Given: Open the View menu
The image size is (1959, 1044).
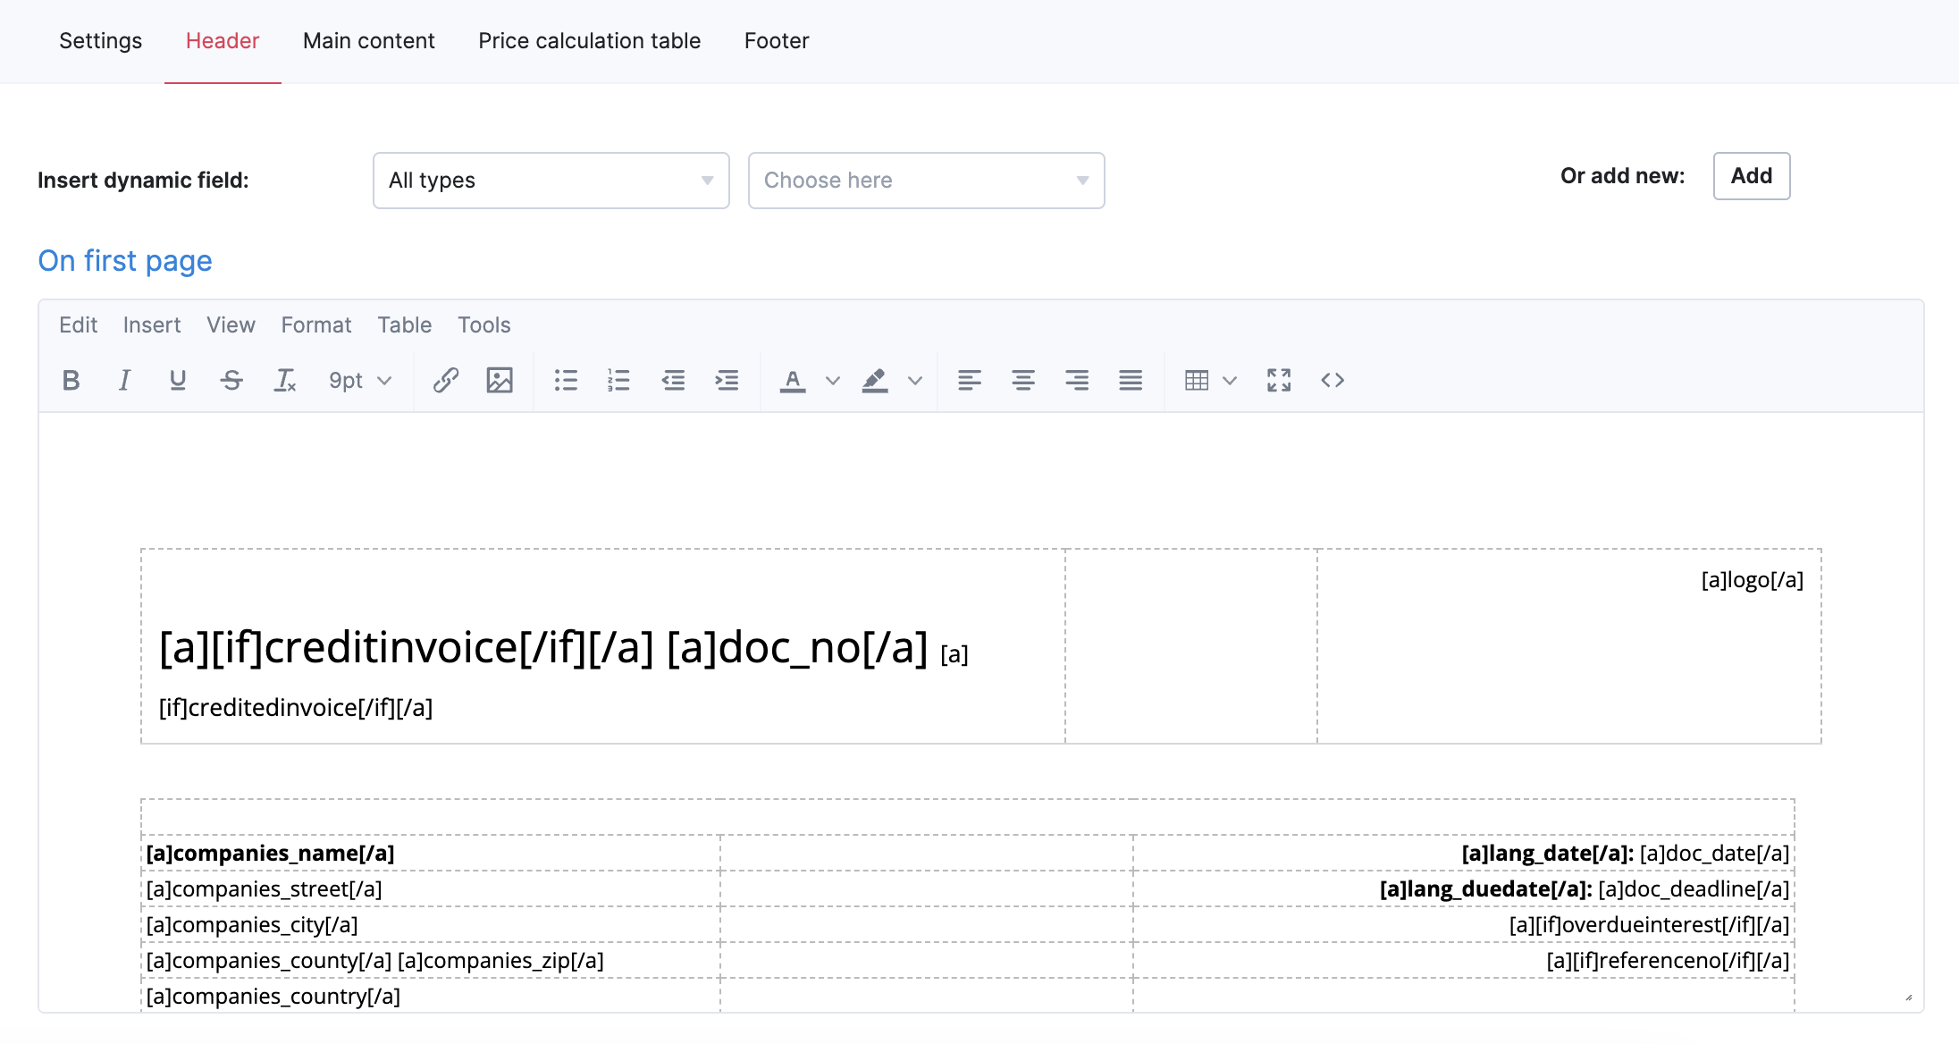Looking at the screenshot, I should pos(231,325).
